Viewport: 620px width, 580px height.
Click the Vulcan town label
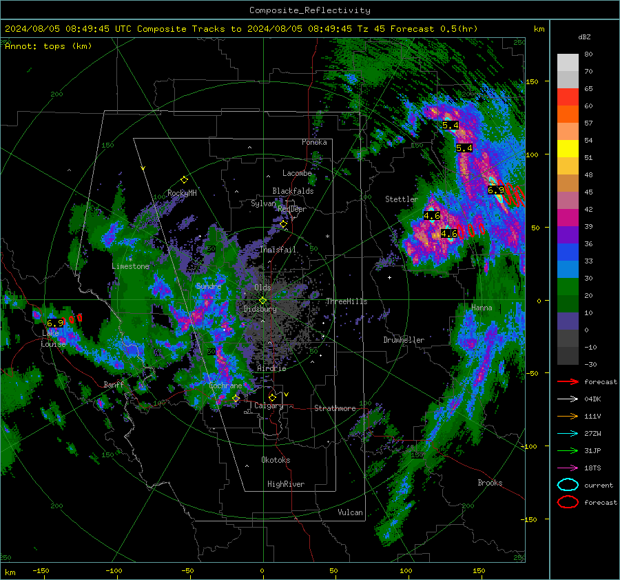(x=351, y=512)
